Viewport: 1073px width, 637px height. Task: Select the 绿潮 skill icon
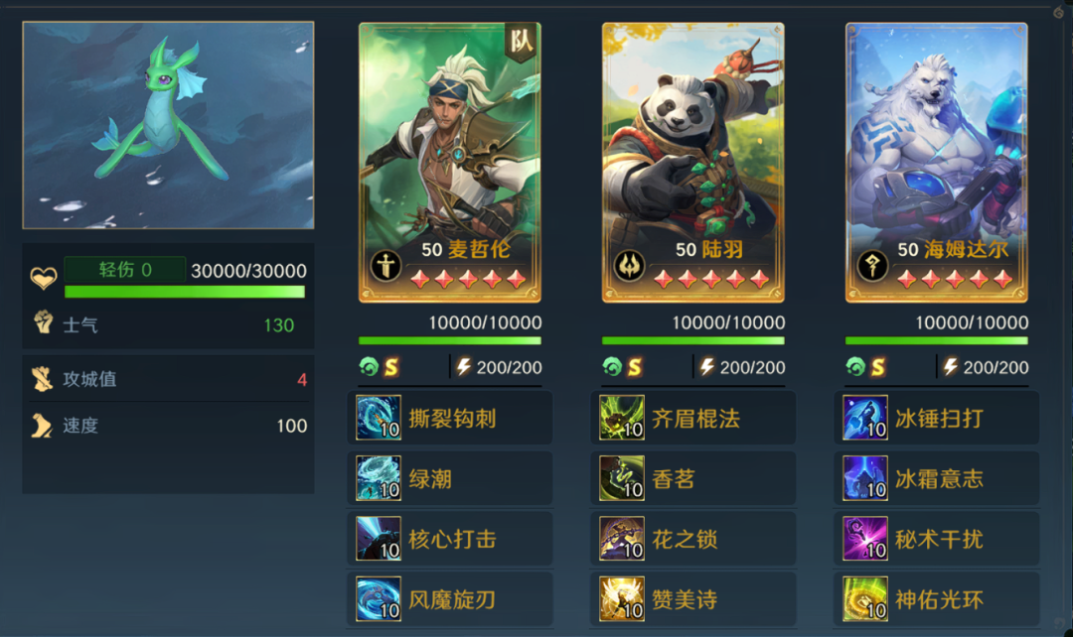379,478
